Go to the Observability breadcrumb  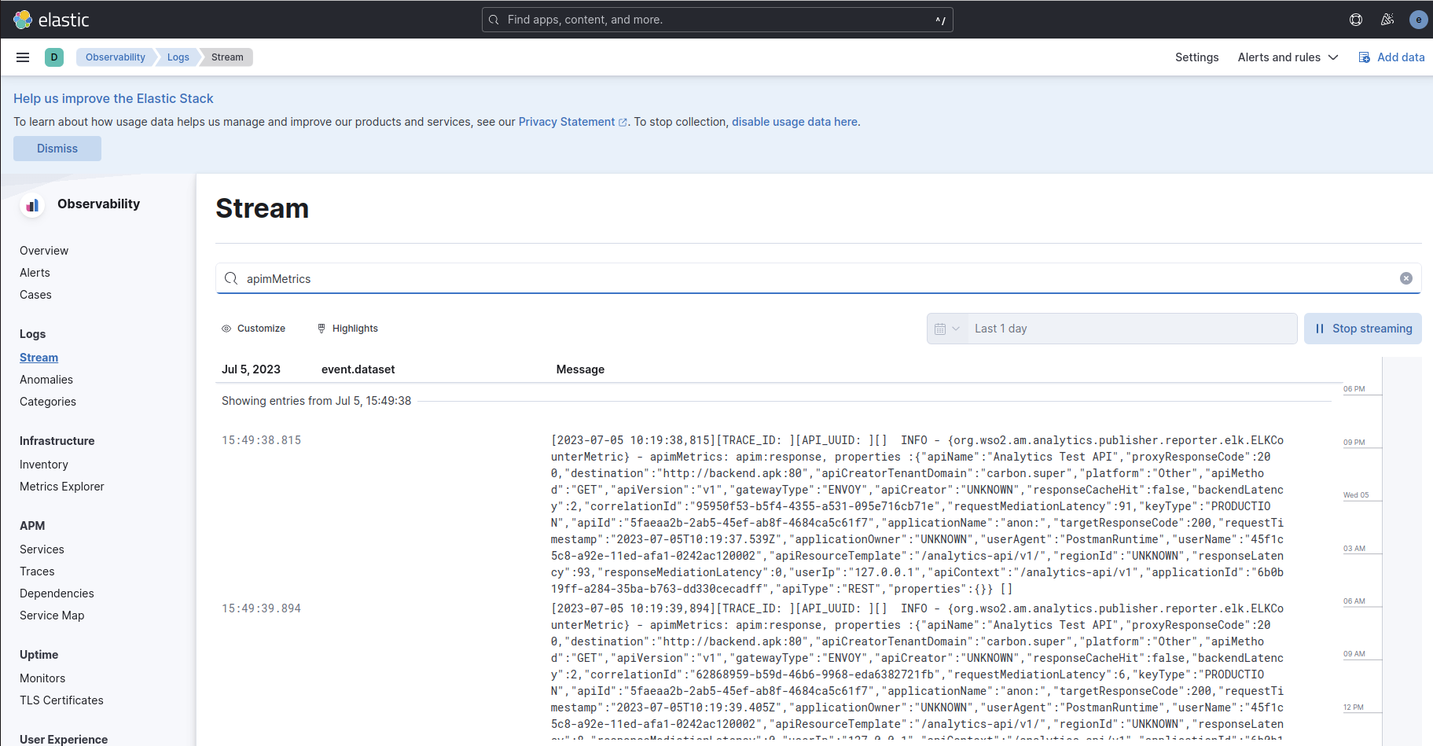[115, 57]
